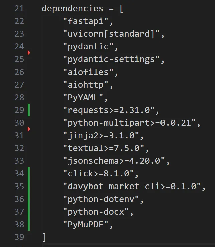Click the "pydantic" entry on line 24
Image resolution: width=215 pixels, height=247 pixels.
88,47
